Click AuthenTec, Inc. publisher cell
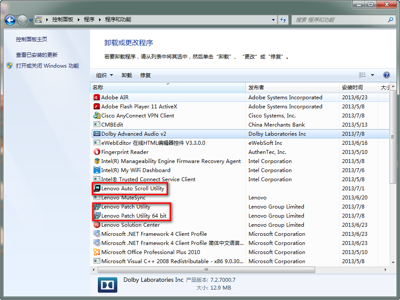This screenshot has width=400, height=300. [x=267, y=152]
